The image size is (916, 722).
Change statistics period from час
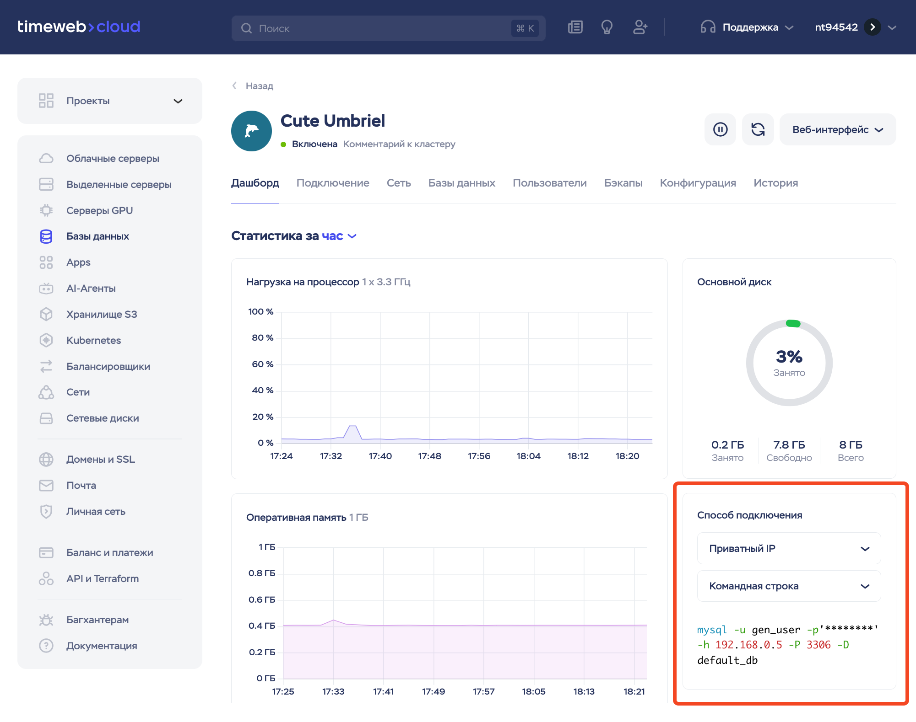338,236
